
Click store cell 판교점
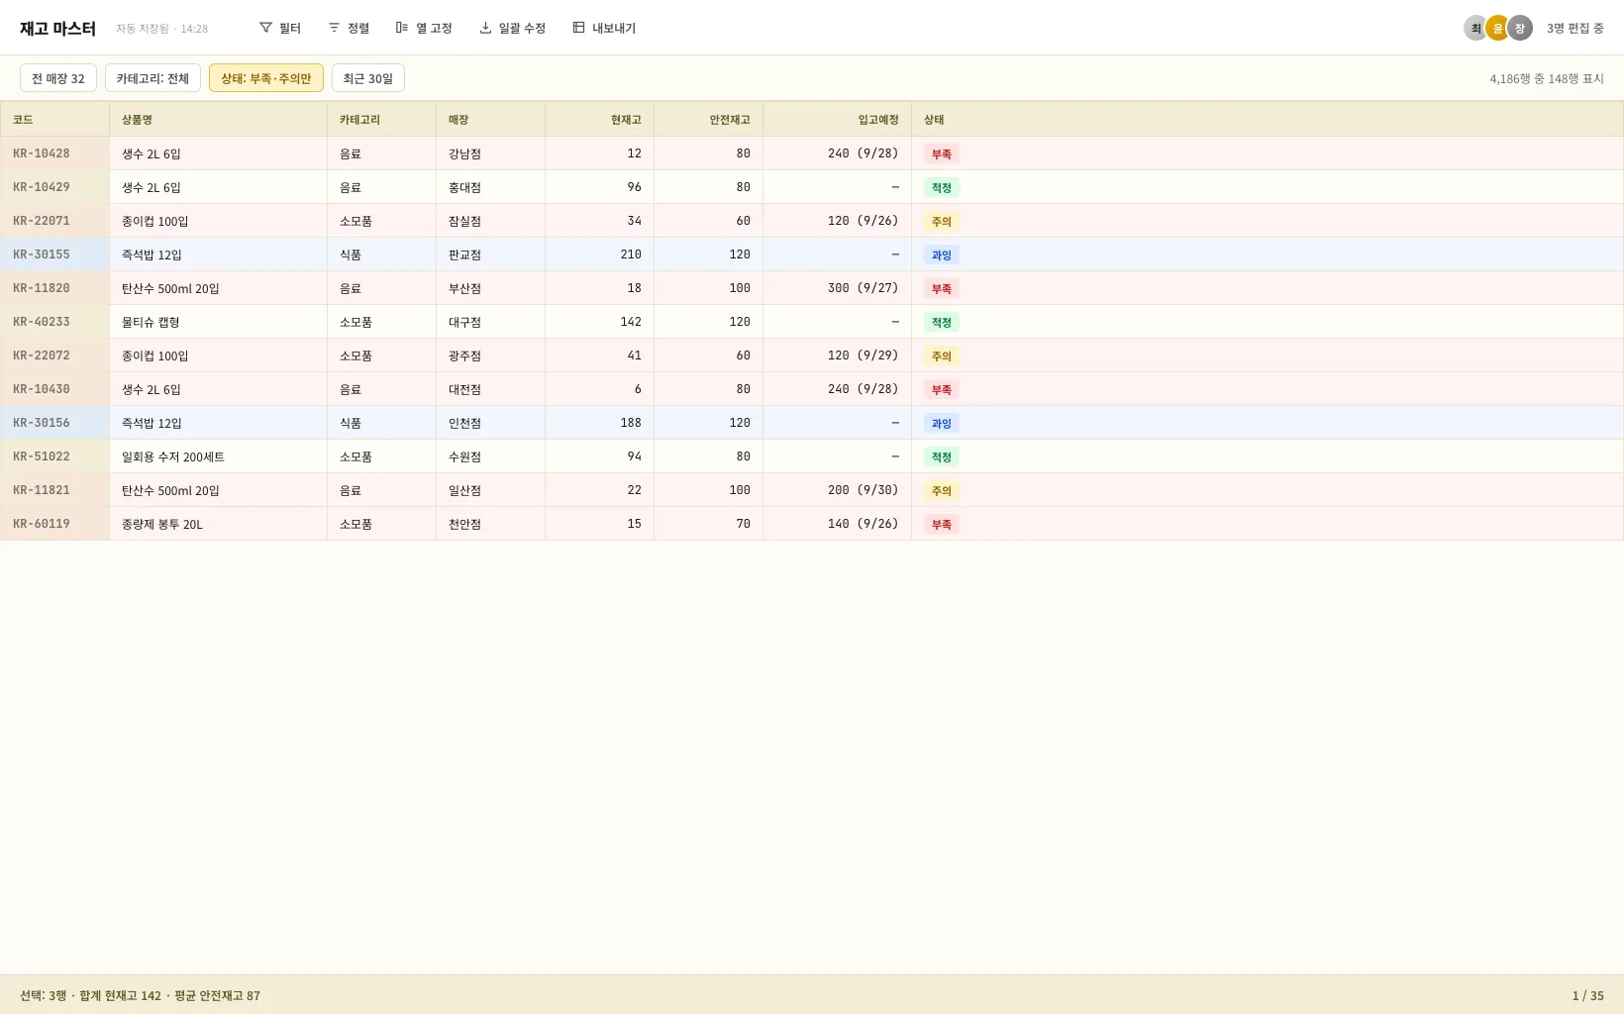[x=490, y=254]
